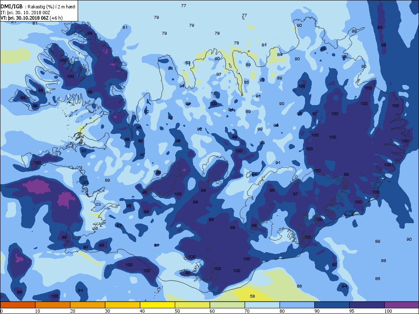Click the legend scale label 10

point(37,311)
